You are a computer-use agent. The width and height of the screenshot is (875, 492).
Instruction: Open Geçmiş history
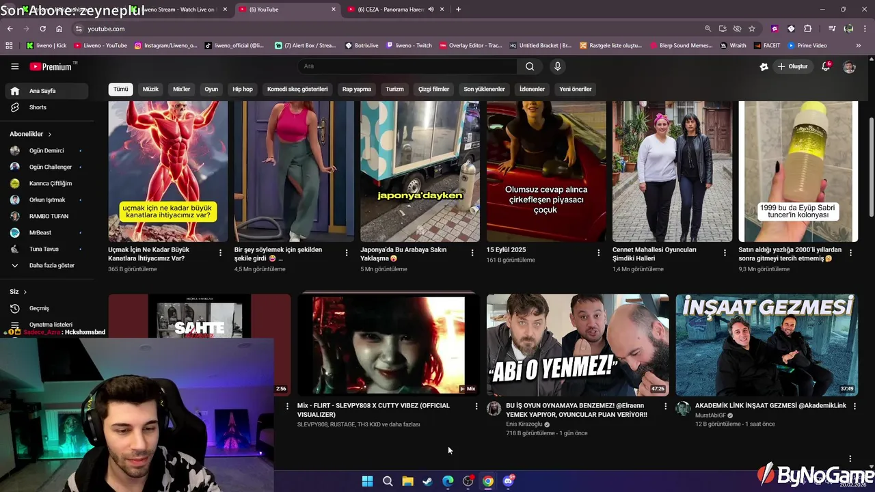pos(46,308)
